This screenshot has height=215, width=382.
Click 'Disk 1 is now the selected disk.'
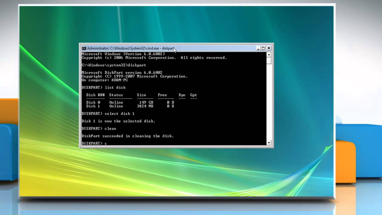pyautogui.click(x=118, y=121)
